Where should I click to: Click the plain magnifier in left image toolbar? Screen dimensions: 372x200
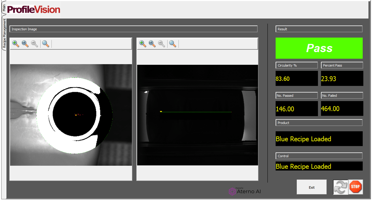tap(46, 44)
